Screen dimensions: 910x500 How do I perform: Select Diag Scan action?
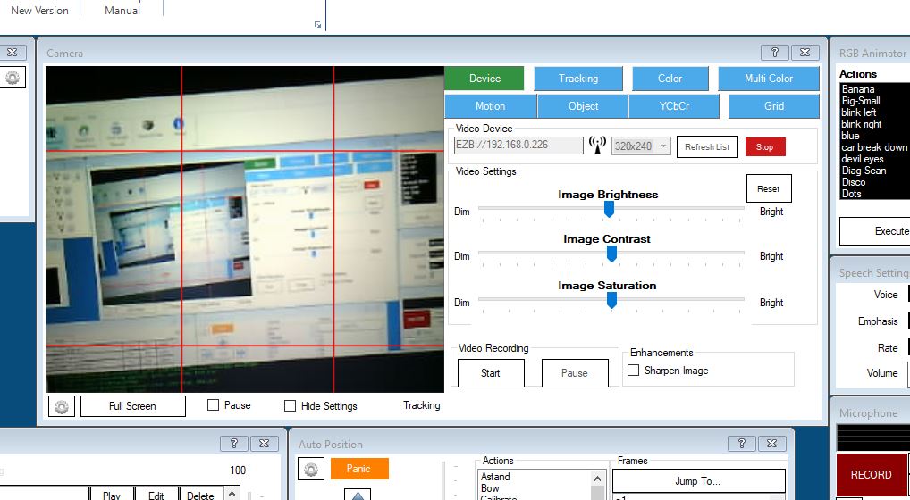pos(864,171)
